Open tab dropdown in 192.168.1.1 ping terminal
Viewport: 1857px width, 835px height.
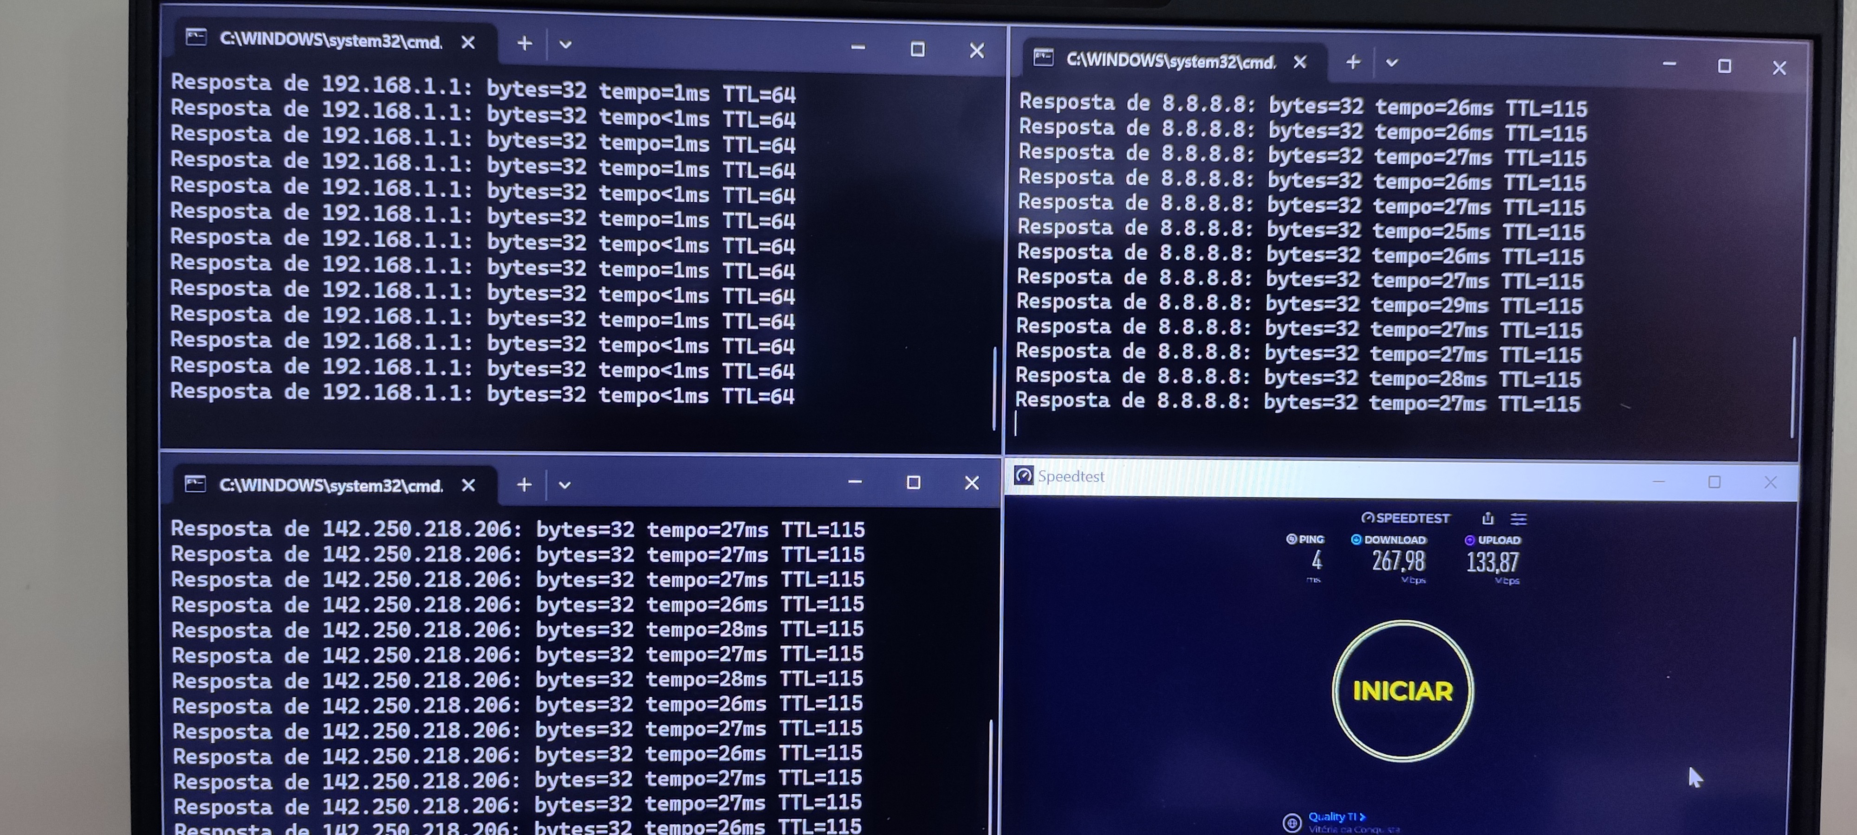click(565, 45)
